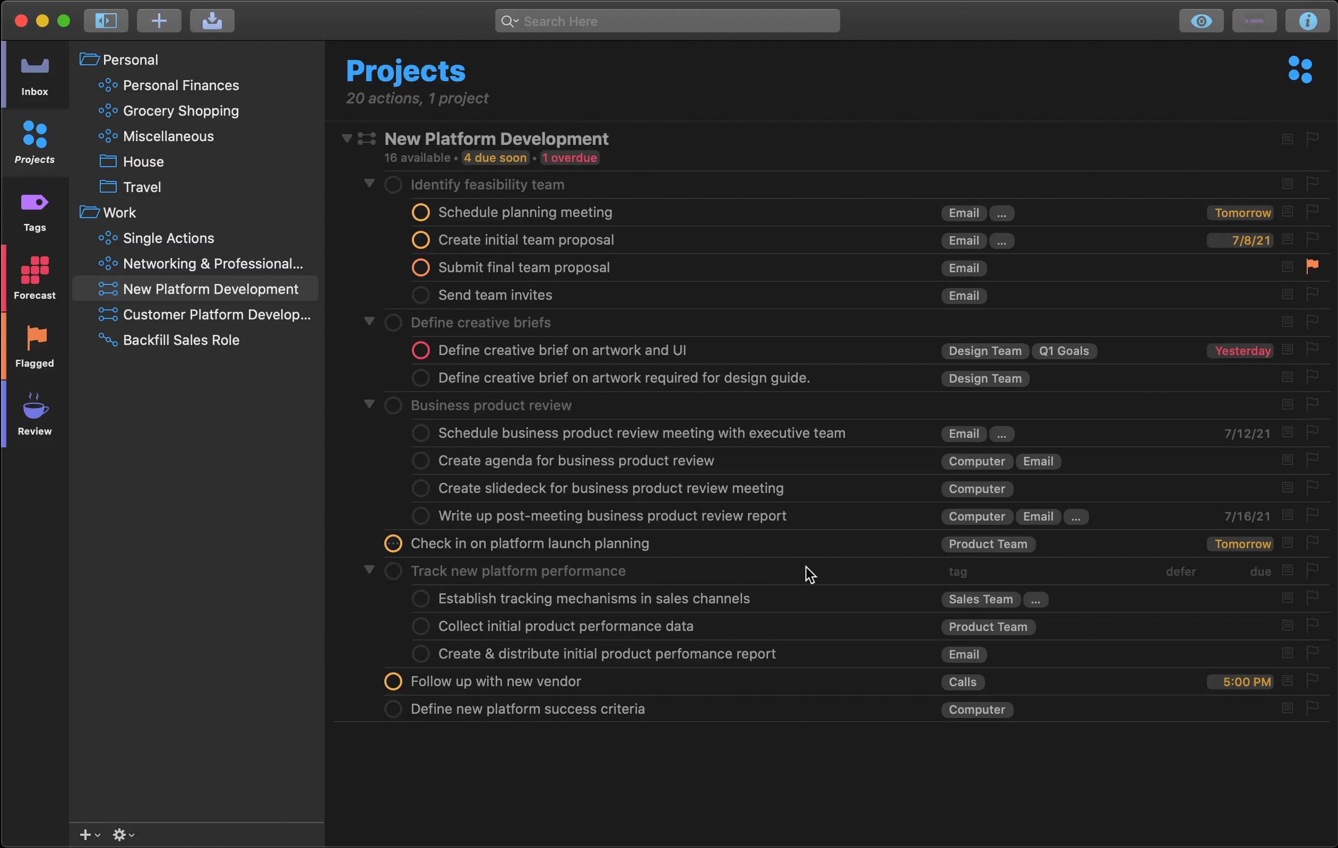Select the Tags panel icon
The width and height of the screenshot is (1338, 848).
[34, 204]
